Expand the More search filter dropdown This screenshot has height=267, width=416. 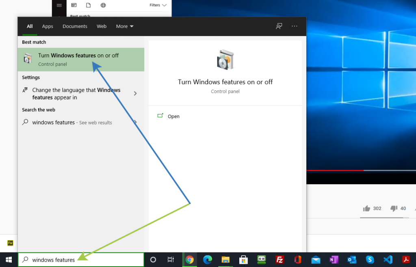pyautogui.click(x=125, y=26)
